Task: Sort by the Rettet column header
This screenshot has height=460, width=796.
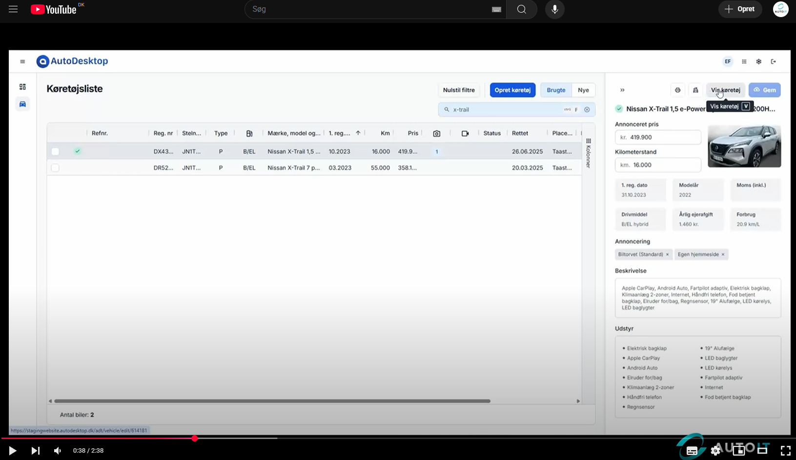Action: point(520,133)
